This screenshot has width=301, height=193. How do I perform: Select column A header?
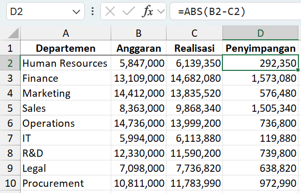pyautogui.click(x=66, y=33)
